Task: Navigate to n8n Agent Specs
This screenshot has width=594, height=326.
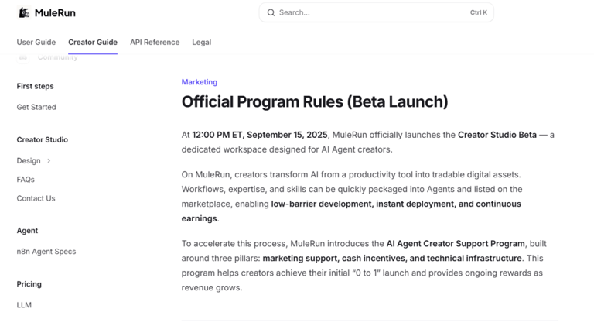Action: [46, 252]
